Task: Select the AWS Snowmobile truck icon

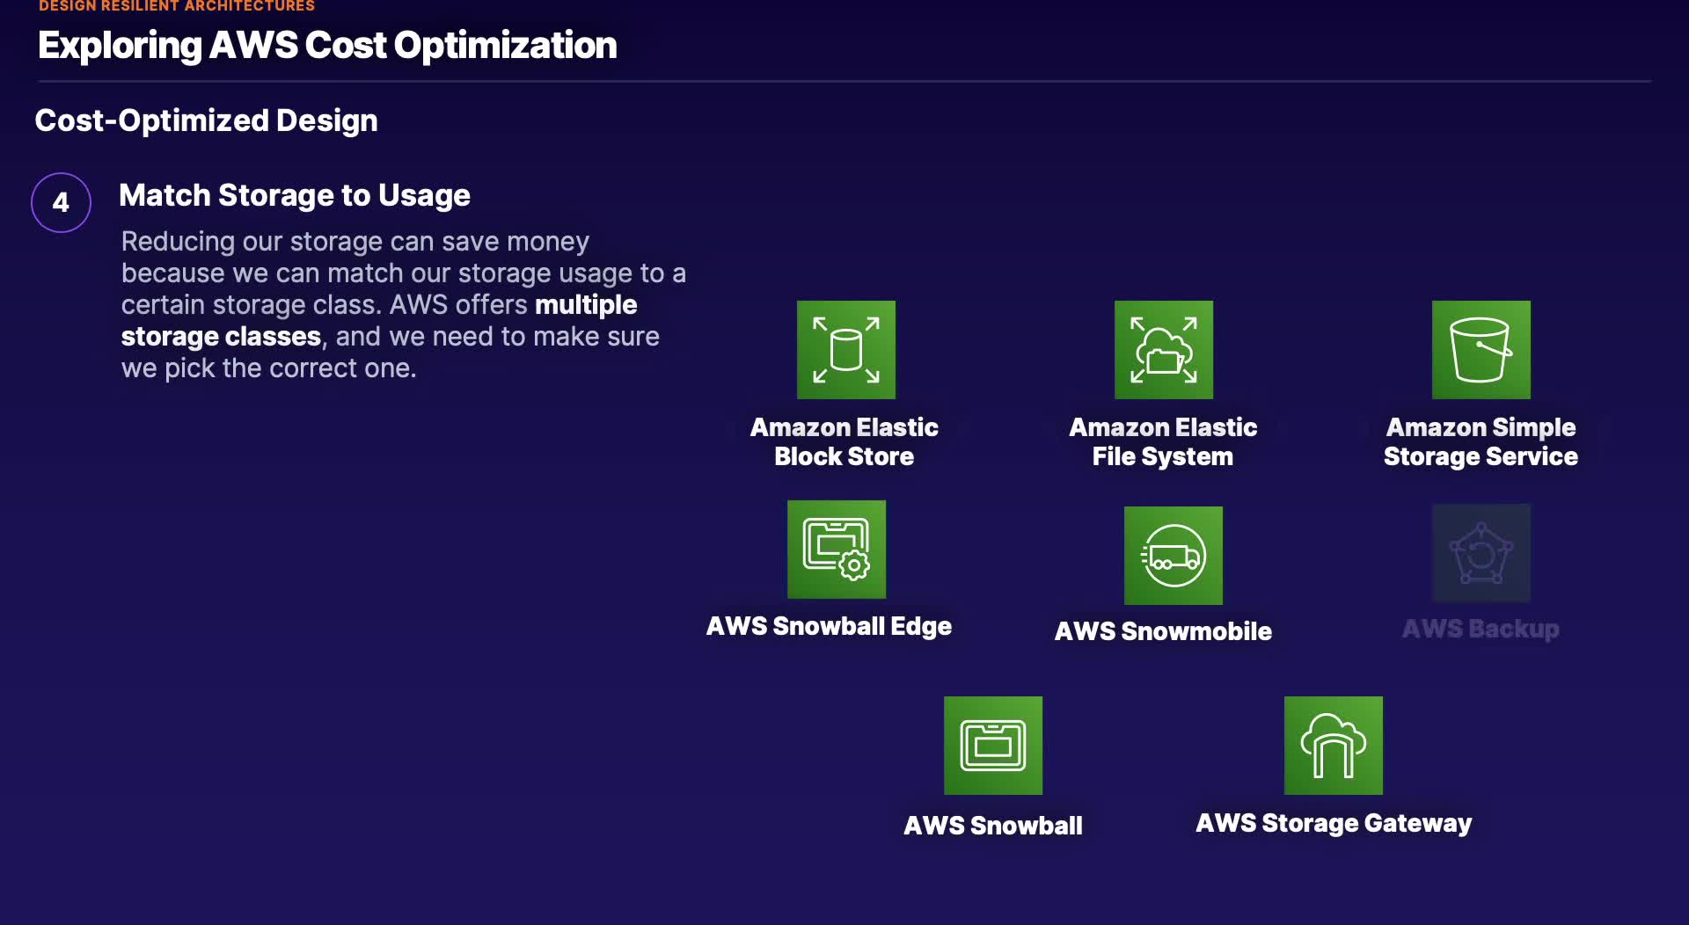Action: [1173, 556]
